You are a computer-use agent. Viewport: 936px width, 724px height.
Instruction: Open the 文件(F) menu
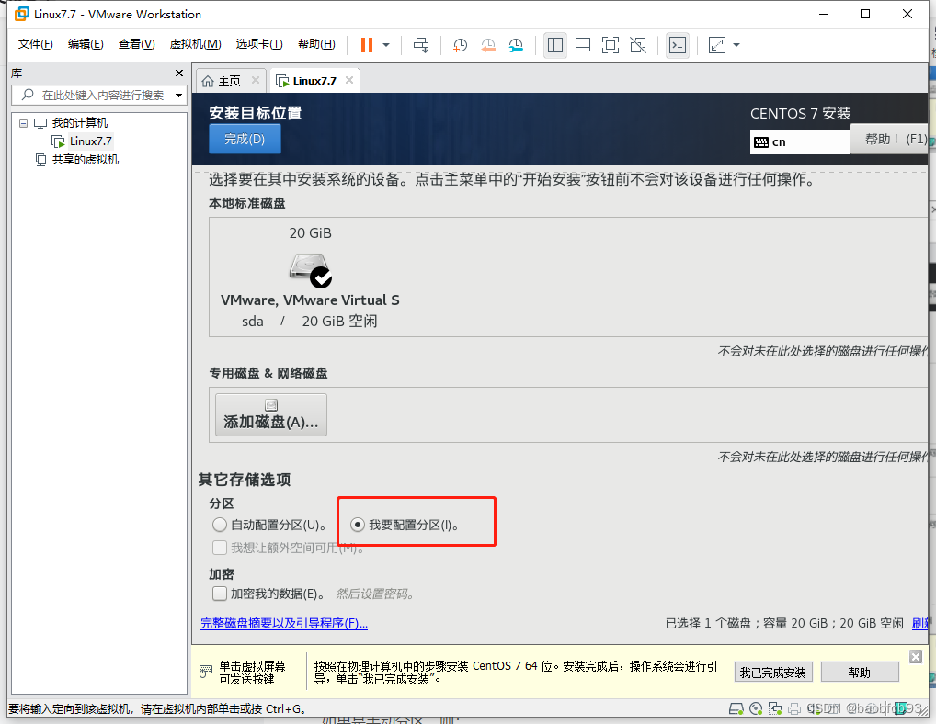(x=35, y=44)
